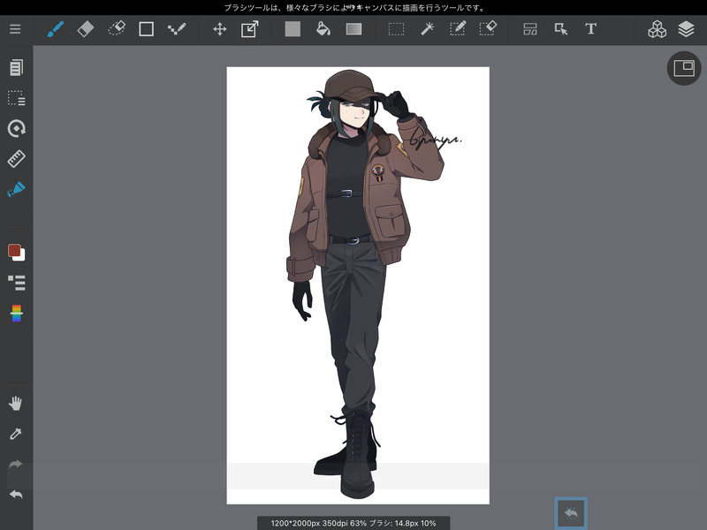The width and height of the screenshot is (707, 530).
Task: Select the Hand pan tool
Action: tap(16, 404)
